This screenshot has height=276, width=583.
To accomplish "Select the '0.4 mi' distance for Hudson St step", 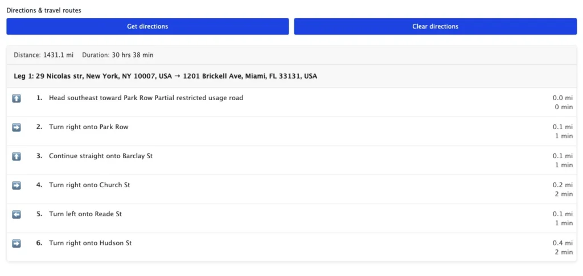I will click(x=563, y=243).
